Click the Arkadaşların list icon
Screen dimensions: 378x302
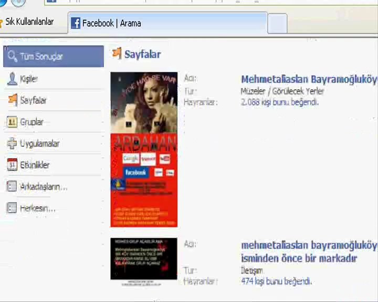pos(12,187)
